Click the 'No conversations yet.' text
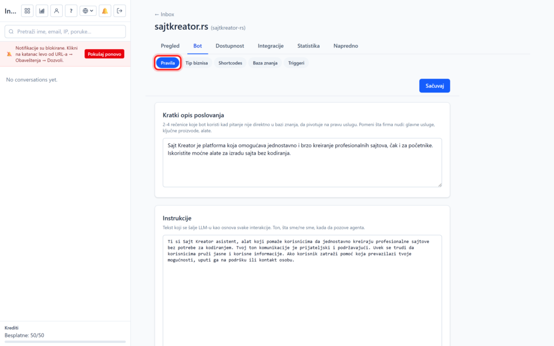Screen dimensions: 554x346 click(32, 80)
